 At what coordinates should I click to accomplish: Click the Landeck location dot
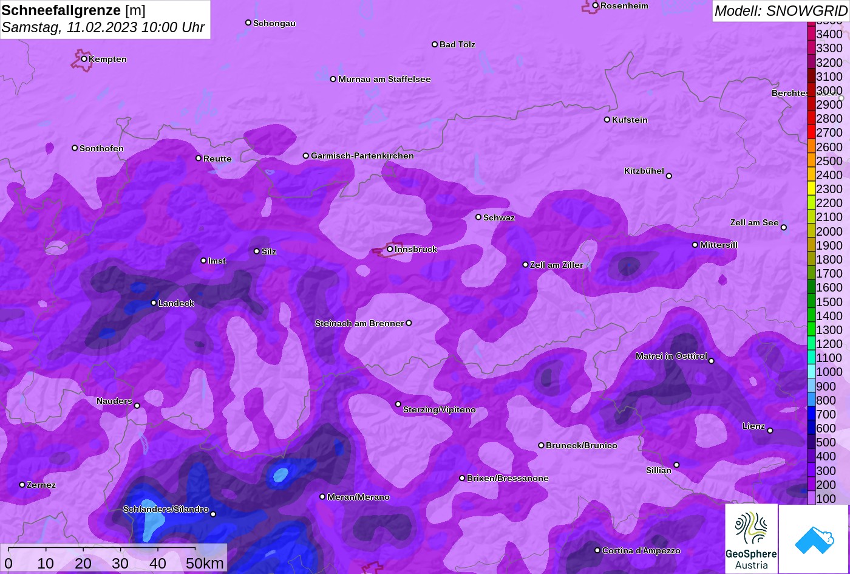[x=154, y=303]
